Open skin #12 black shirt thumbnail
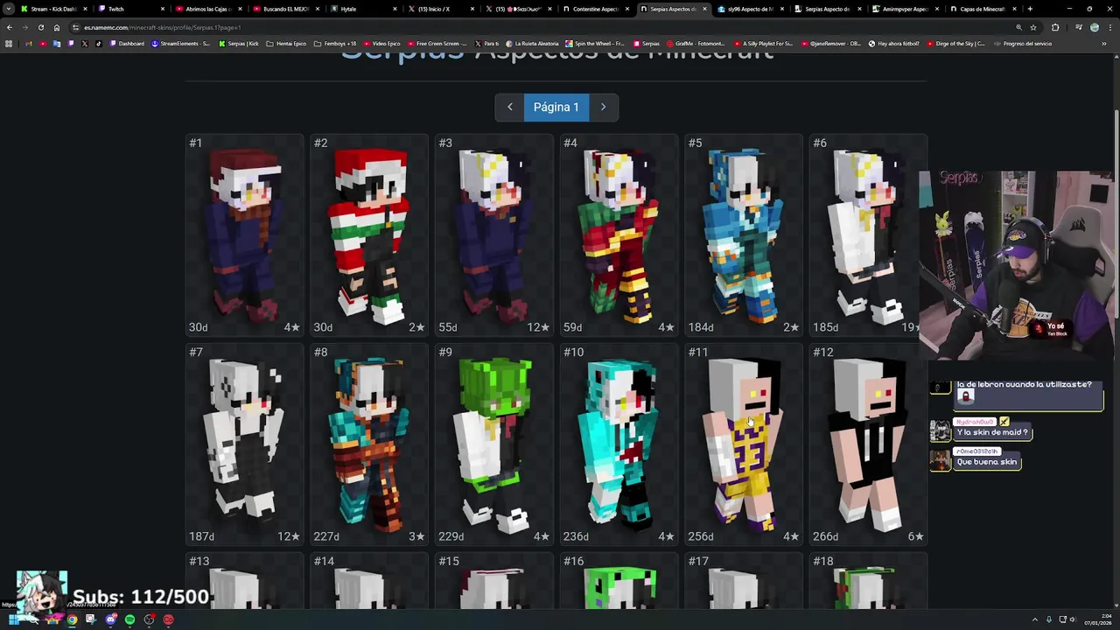The height and width of the screenshot is (630, 1120). point(868,444)
